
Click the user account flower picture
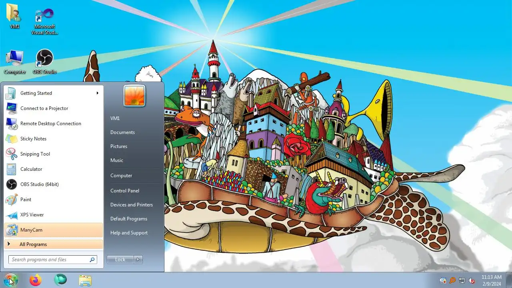tap(134, 96)
